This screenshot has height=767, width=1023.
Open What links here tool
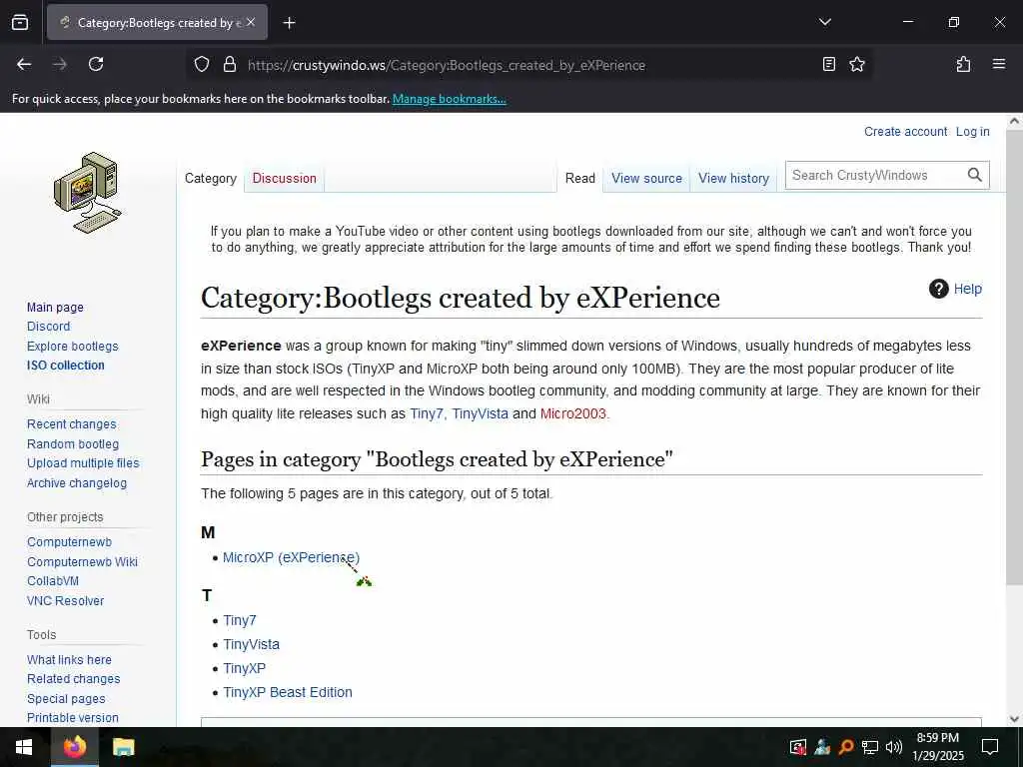69,660
